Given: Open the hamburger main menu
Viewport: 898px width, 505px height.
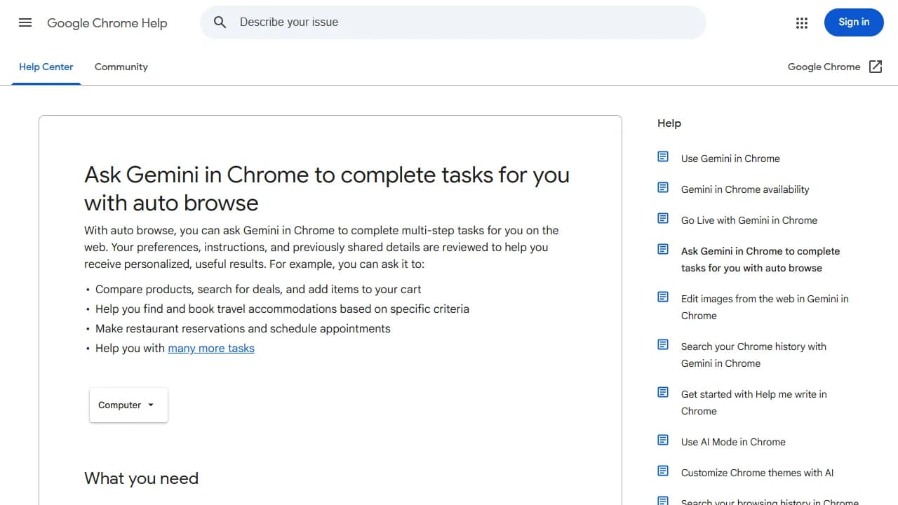Looking at the screenshot, I should 25,22.
